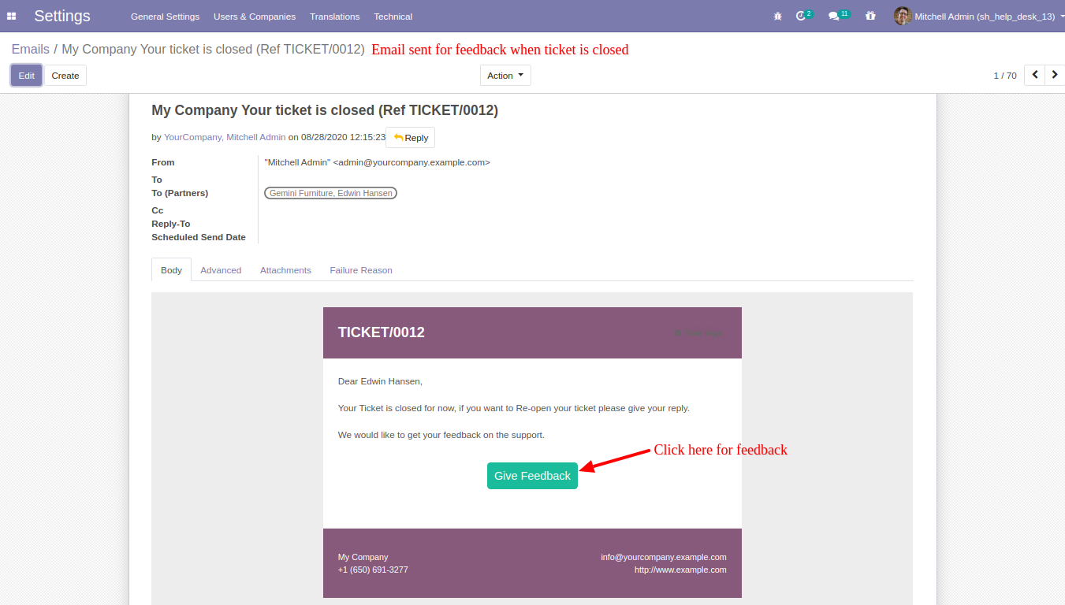This screenshot has height=605, width=1065.
Task: Click the Edit button
Action: pos(27,76)
